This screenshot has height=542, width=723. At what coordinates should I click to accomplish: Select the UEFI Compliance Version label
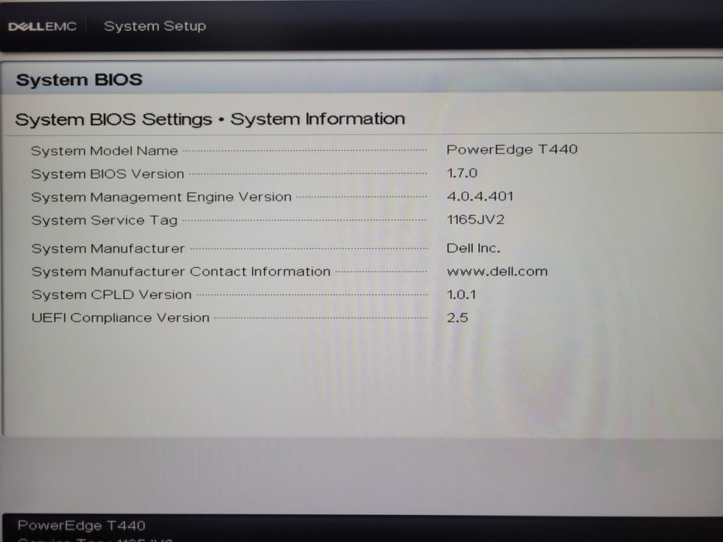(x=120, y=317)
